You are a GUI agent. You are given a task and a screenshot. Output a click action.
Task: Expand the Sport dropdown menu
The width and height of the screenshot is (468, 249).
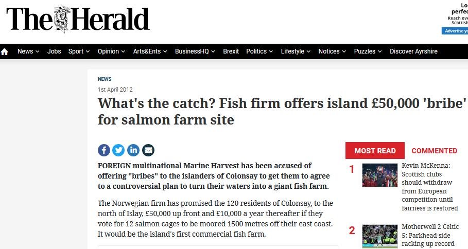[79, 51]
